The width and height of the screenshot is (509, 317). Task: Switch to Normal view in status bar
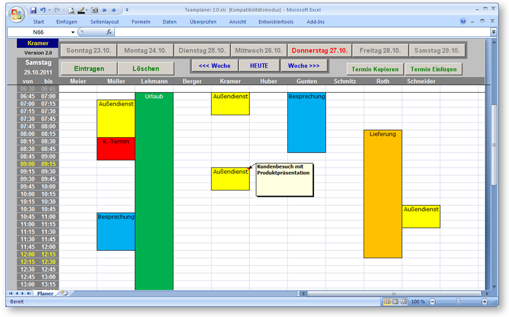387,301
